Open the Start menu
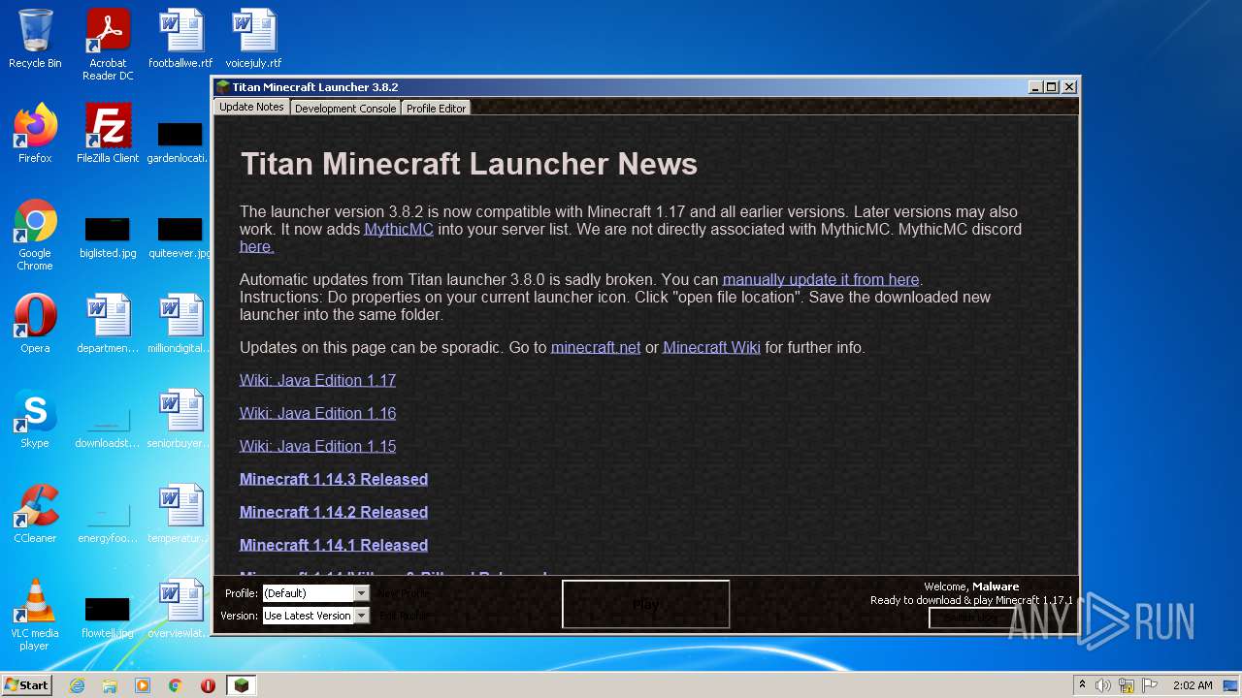Screen dimensions: 1242x698 coord(27,685)
